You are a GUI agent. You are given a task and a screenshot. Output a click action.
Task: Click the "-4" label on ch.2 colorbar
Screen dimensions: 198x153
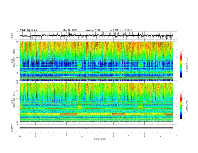[184, 98]
